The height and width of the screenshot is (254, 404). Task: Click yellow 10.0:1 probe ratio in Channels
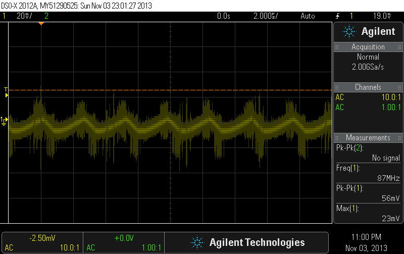pyautogui.click(x=391, y=97)
